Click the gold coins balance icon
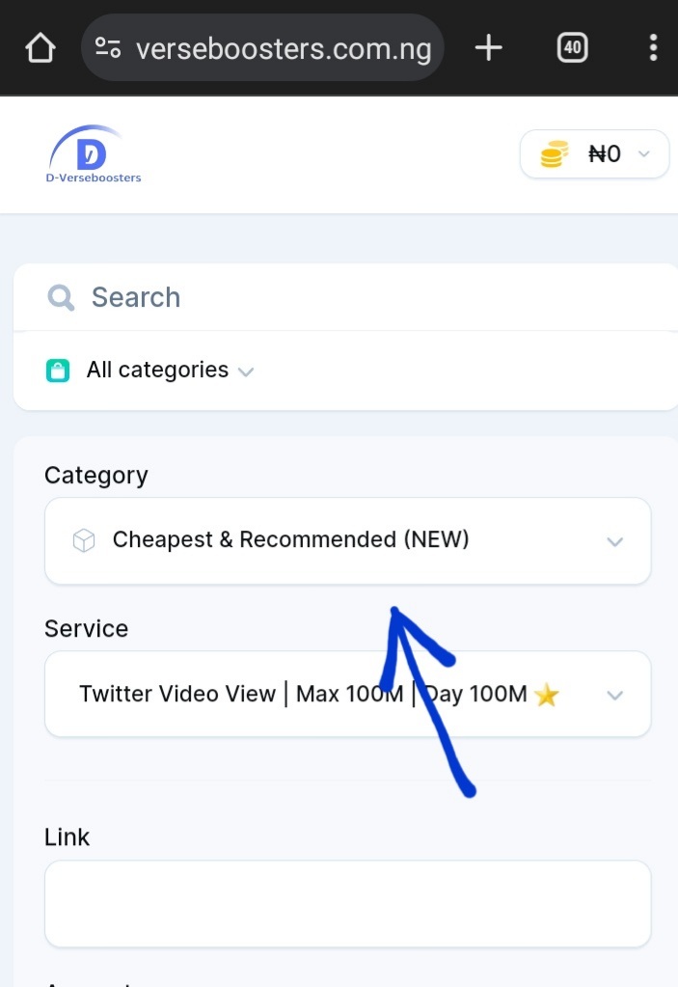This screenshot has height=987, width=678. [x=555, y=154]
